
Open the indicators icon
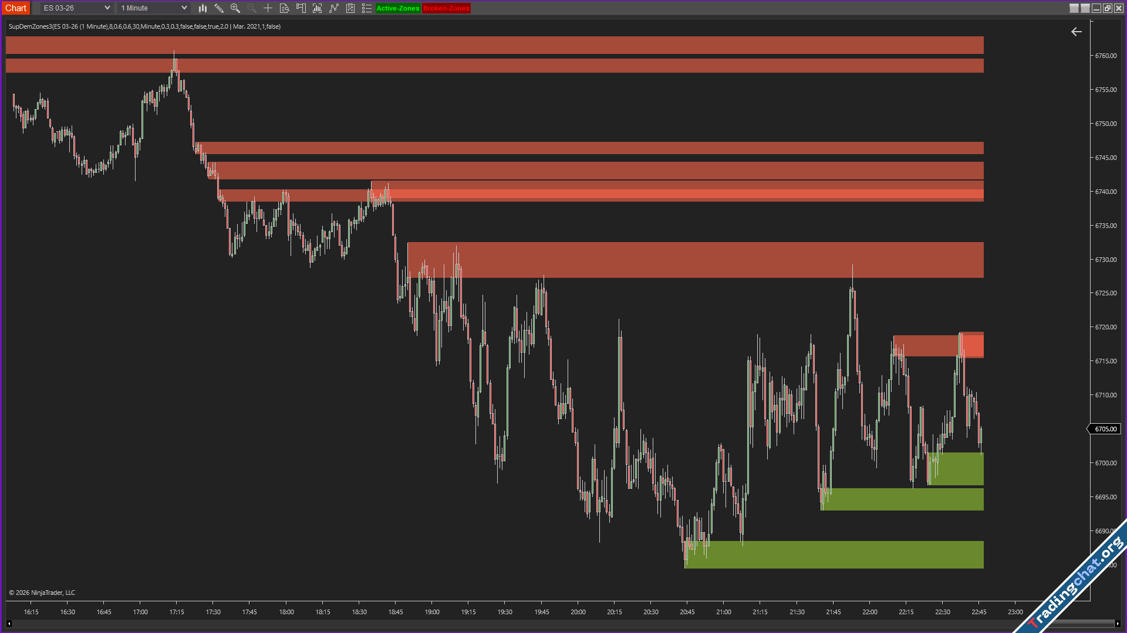pos(318,8)
